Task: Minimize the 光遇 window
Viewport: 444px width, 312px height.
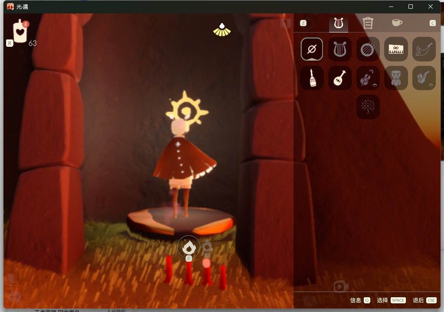Action: pyautogui.click(x=391, y=6)
